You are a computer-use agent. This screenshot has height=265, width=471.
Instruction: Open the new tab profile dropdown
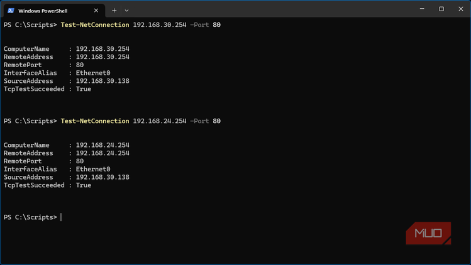(x=126, y=11)
